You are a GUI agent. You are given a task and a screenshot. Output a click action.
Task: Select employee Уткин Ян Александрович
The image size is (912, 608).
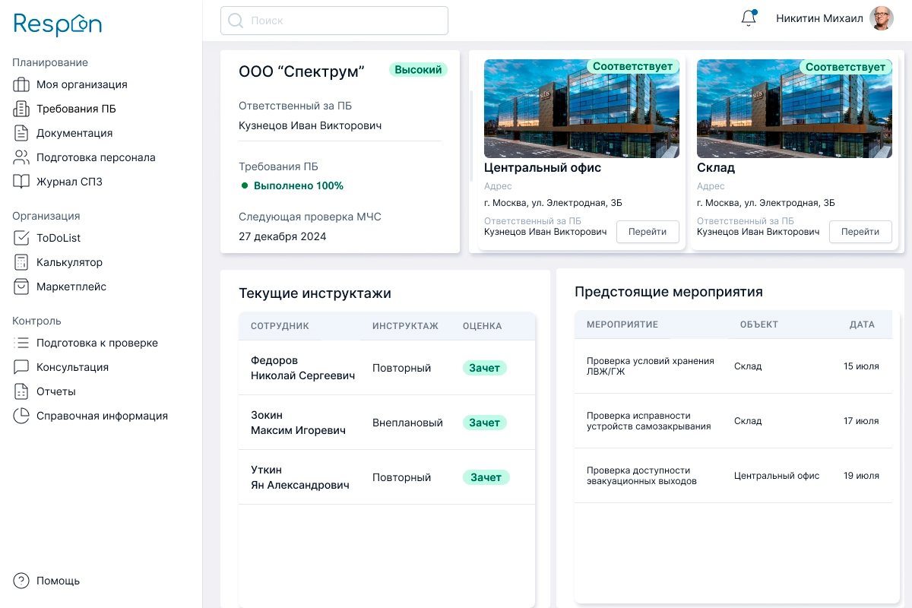click(x=300, y=477)
